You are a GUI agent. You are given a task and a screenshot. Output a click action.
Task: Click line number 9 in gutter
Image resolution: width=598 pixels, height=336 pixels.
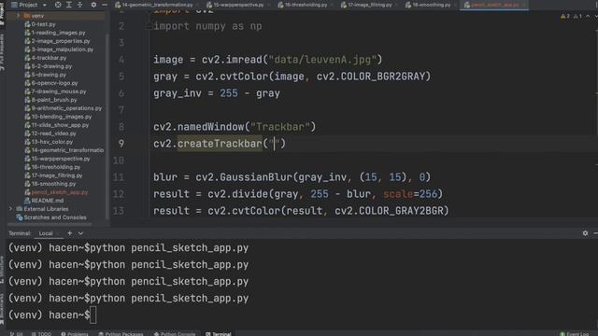tap(121, 144)
